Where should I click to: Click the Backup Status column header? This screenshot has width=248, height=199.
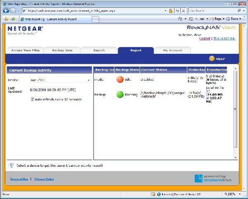point(127,70)
